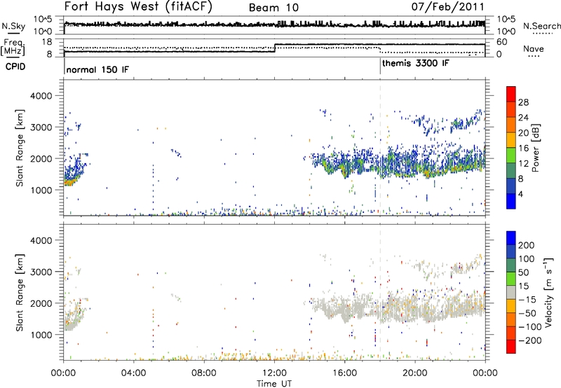561x388 pixels.
Task: Click the 'CPID' row label
Action: pyautogui.click(x=15, y=67)
